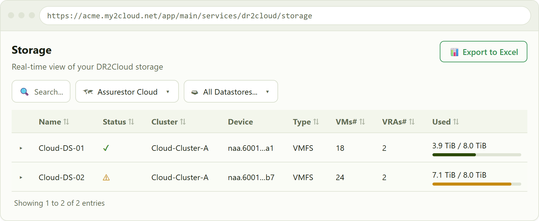
Task: Click Cloud-Cluster-A in the Cloud-DS-02 row
Action: [x=180, y=177]
